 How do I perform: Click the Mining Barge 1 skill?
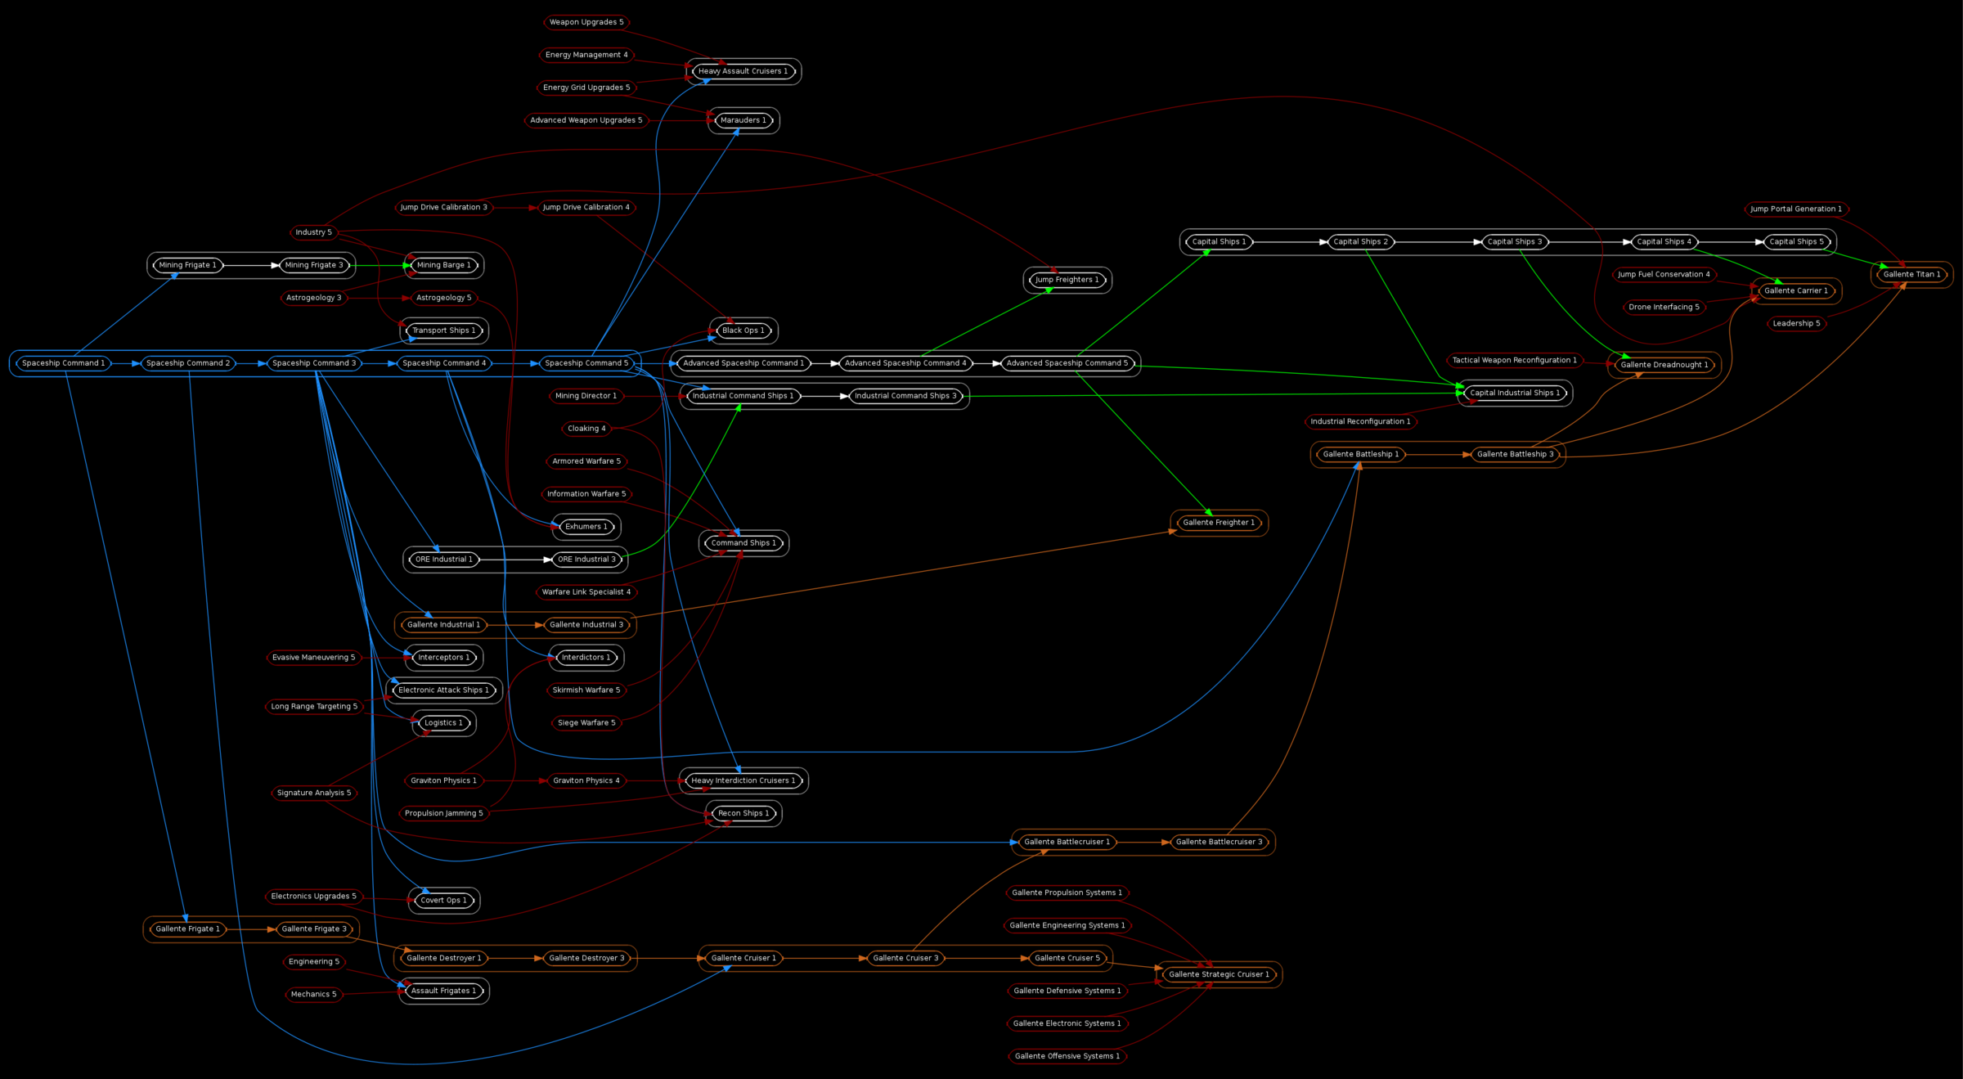tap(442, 265)
